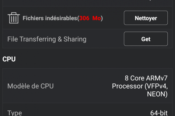Select the Modèle de CPU label
Screen dimensions: 175x116
[x=30, y=86]
